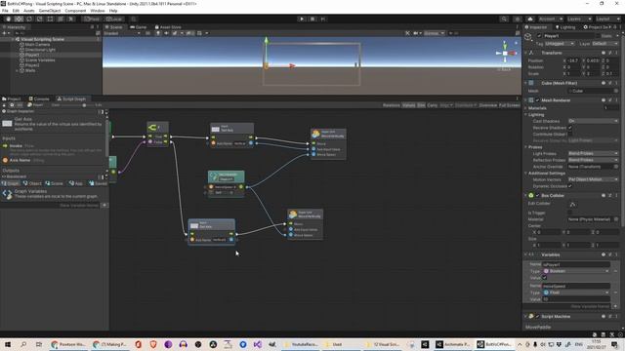The height and width of the screenshot is (351, 625).
Task: Select the Object variables tab
Action: [32, 183]
